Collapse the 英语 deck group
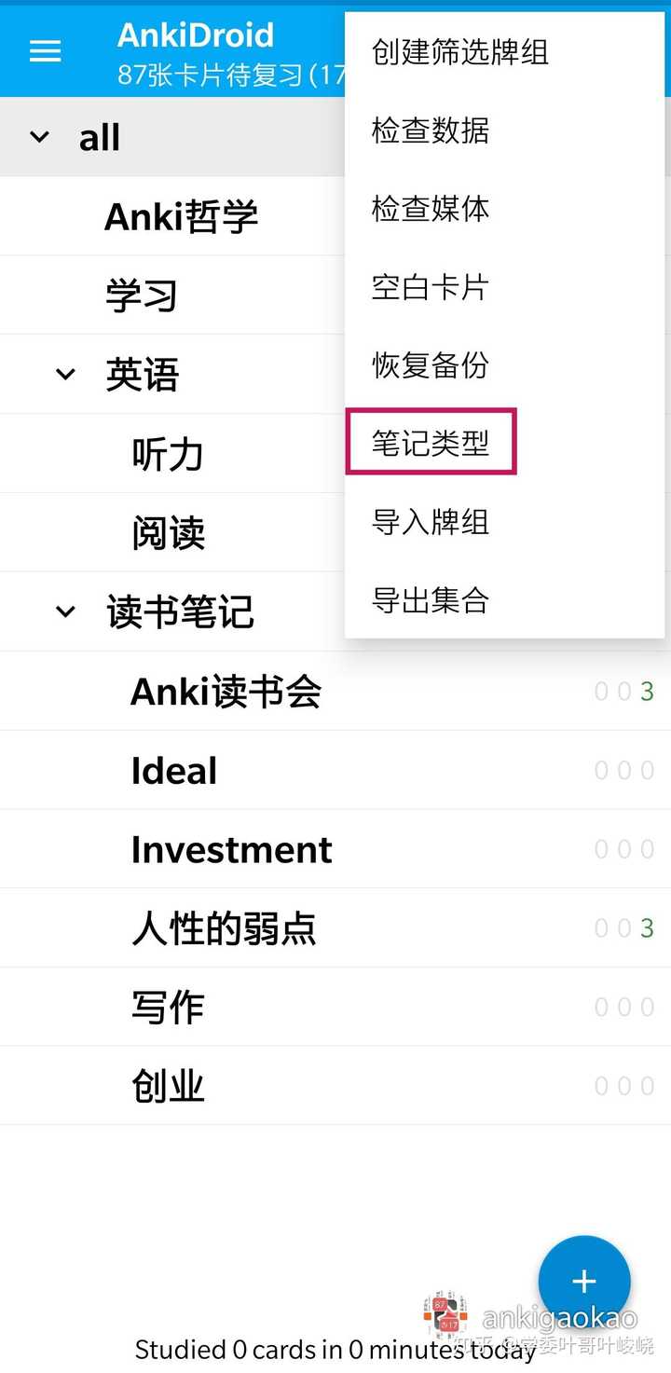671x1373 pixels. 65,375
